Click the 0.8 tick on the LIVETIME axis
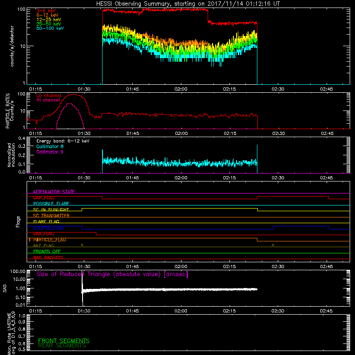 22,329
